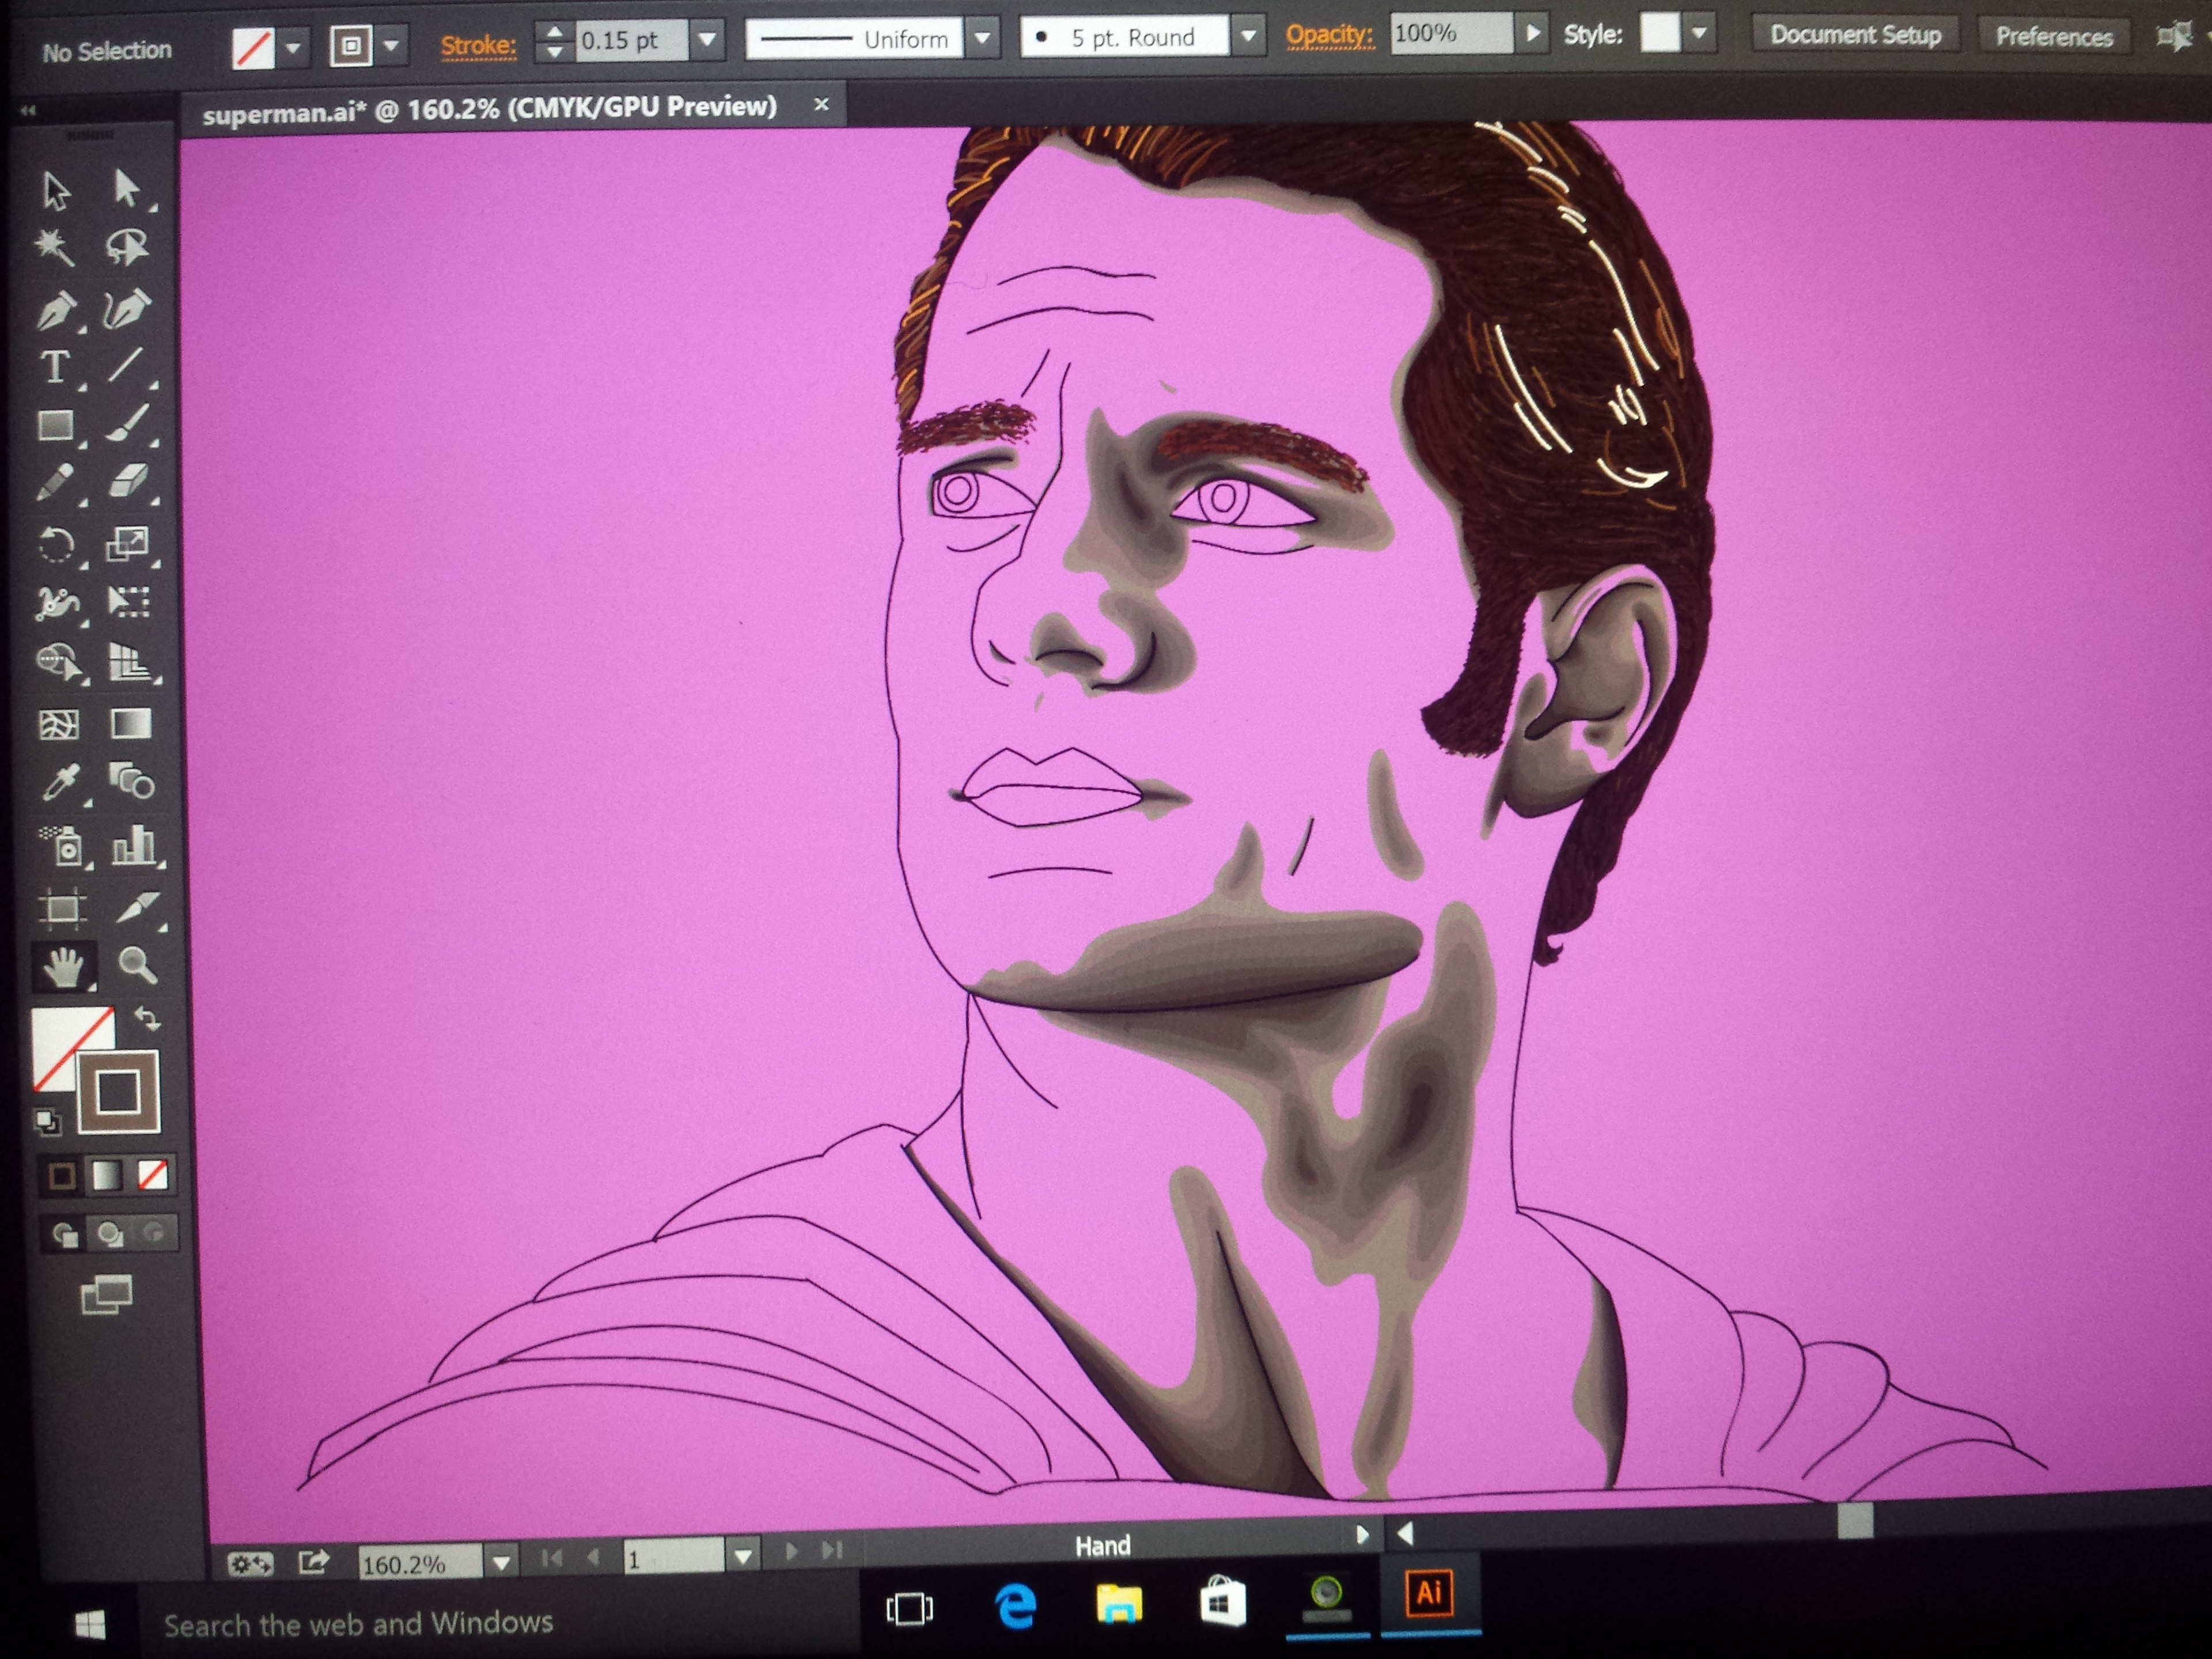Screen dimensions: 2212x1659
Task: Select the Hand tool
Action: [64, 968]
